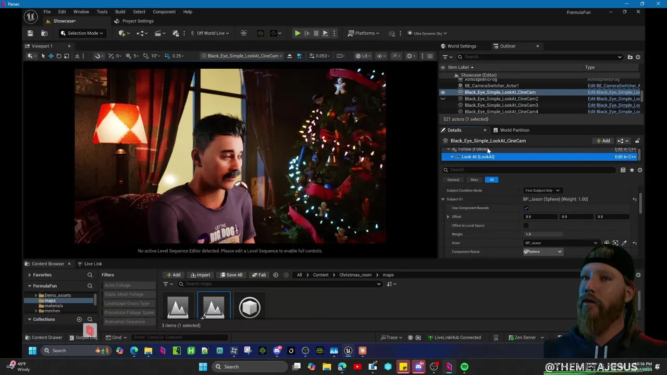The width and height of the screenshot is (667, 375).
Task: Click the Weight value field showing 1.0
Action: pyautogui.click(x=543, y=234)
